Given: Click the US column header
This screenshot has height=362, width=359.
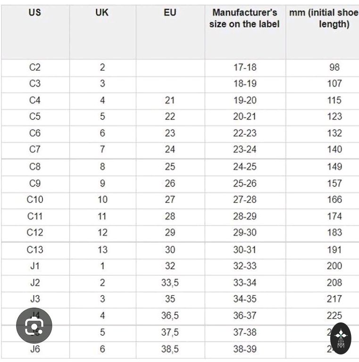Looking at the screenshot, I should (x=34, y=13).
